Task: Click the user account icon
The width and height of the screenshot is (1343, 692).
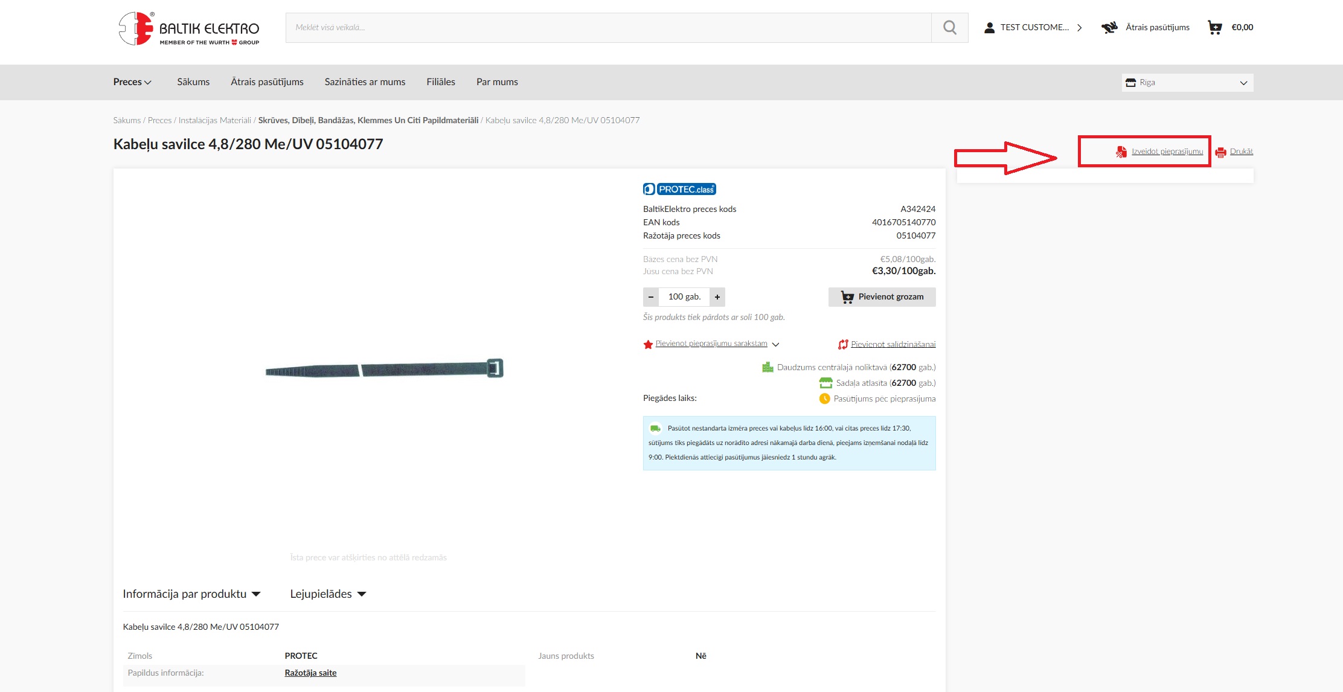Action: point(989,28)
